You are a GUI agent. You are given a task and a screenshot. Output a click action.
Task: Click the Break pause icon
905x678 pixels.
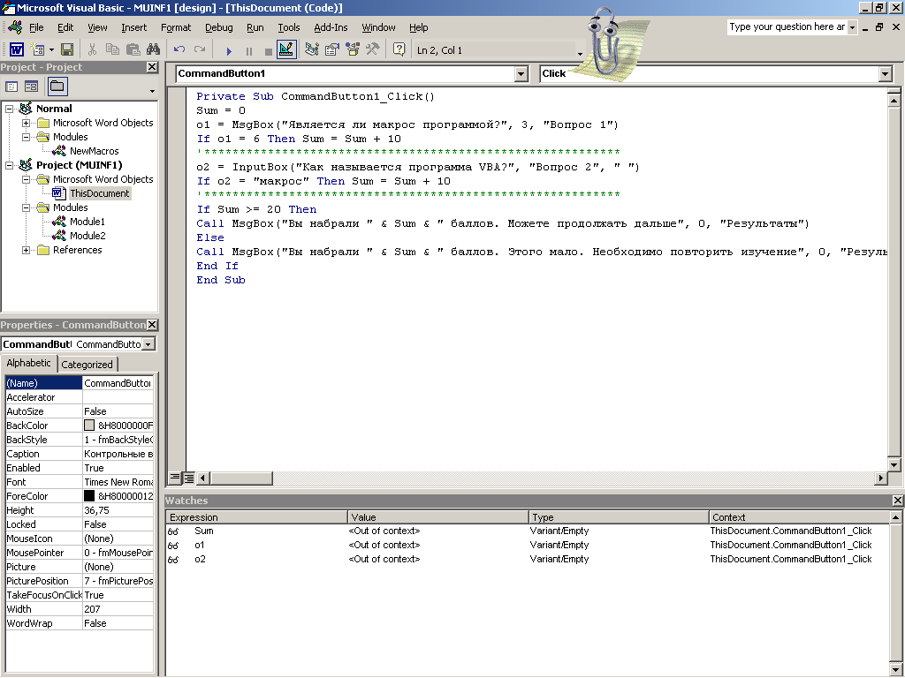[x=249, y=50]
